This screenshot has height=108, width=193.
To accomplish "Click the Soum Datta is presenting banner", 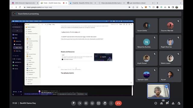I will (96, 14).
